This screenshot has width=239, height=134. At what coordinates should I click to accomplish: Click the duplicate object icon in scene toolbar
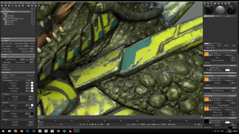point(32,6)
